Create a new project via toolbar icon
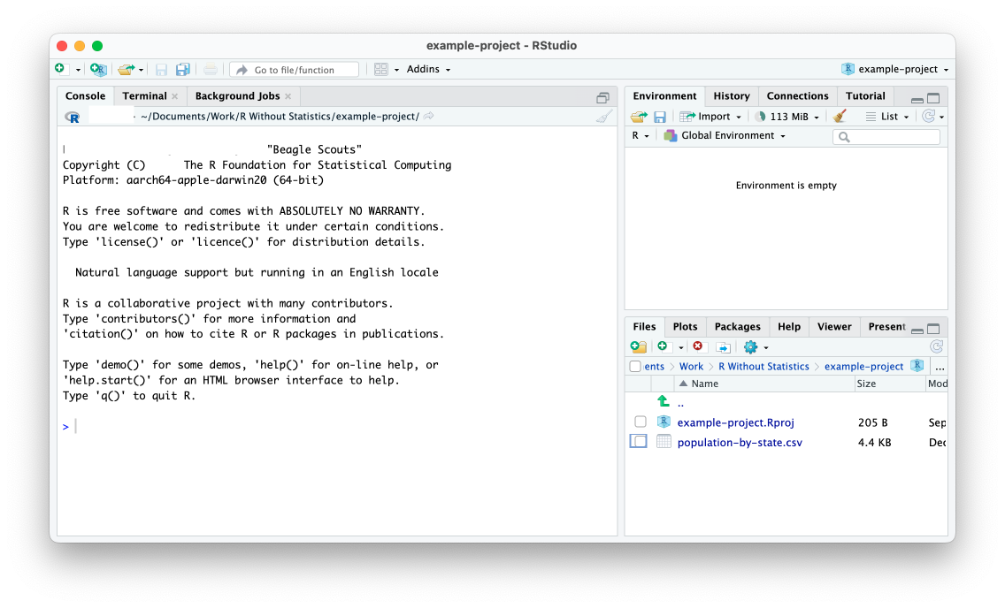 pyautogui.click(x=97, y=70)
